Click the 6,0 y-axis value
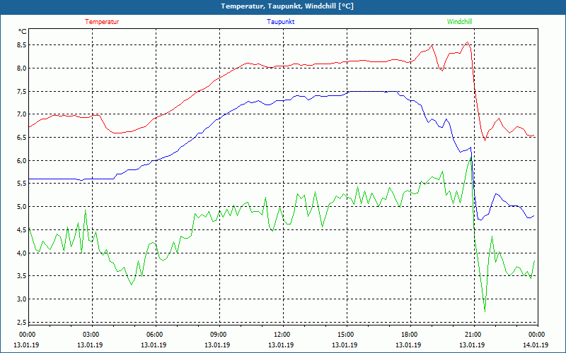Viewport: 566px width, 353px height. (x=21, y=160)
